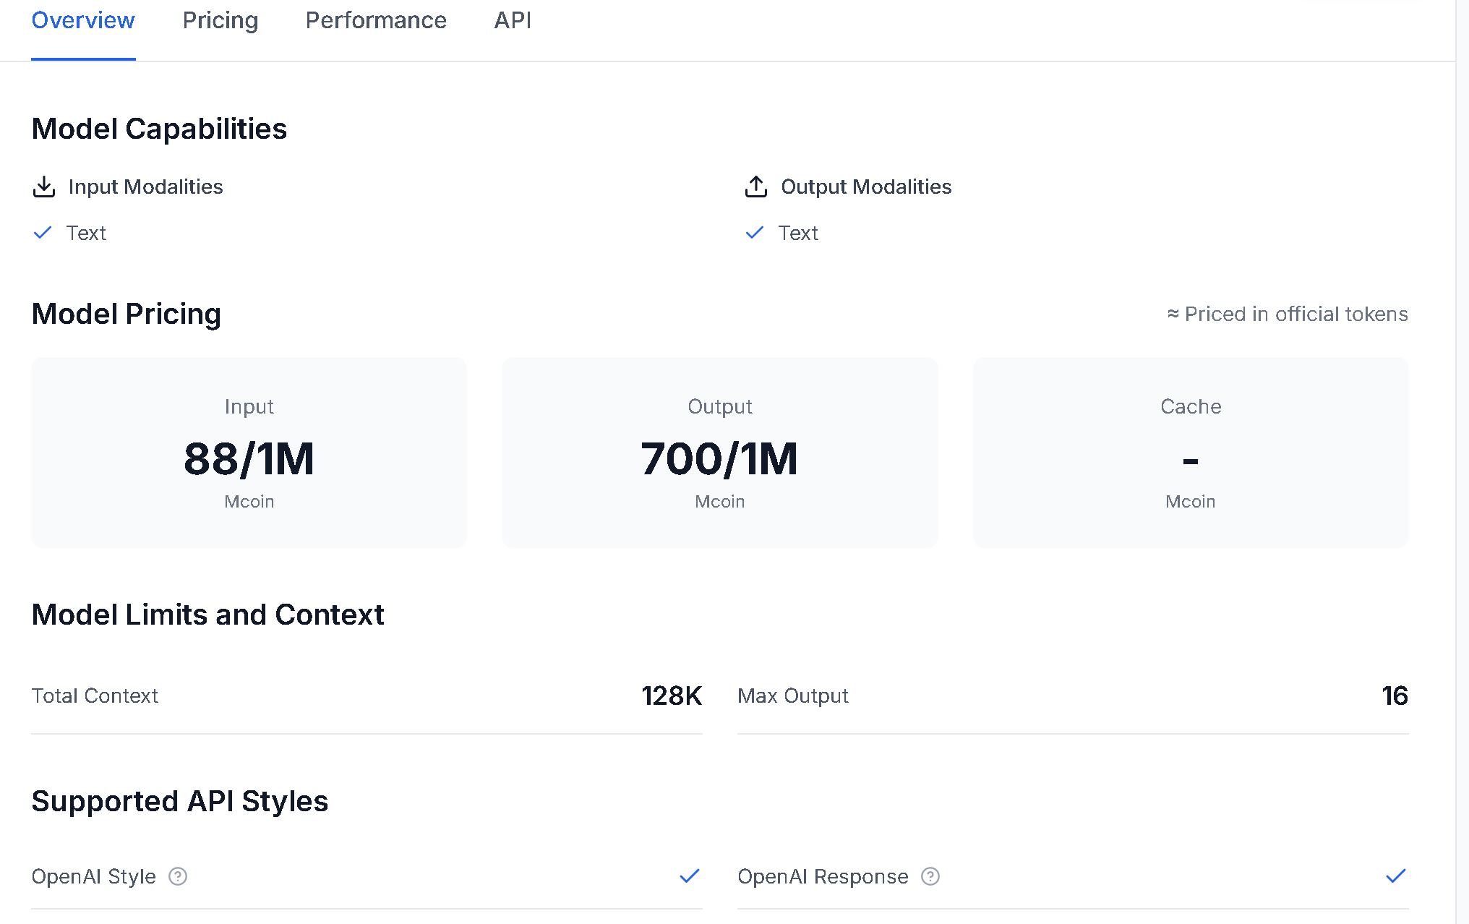
Task: Click the input Text checkmark icon
Action: 43,233
